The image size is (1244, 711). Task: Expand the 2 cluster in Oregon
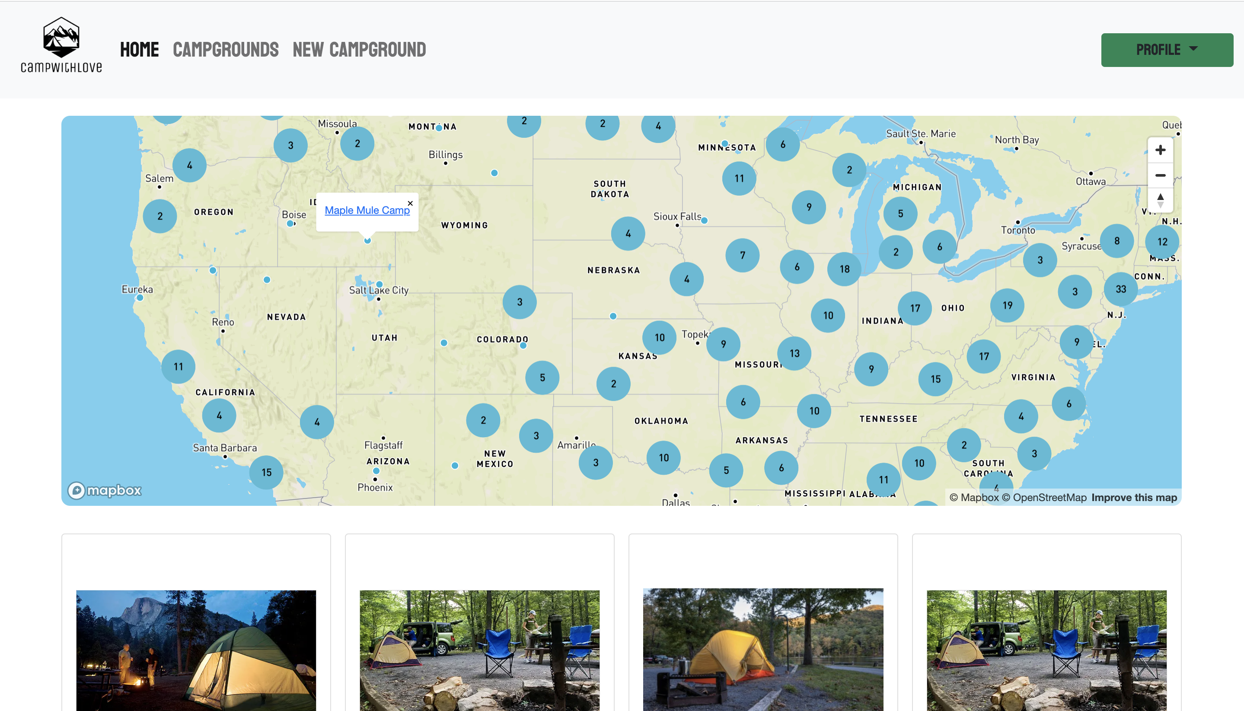coord(160,216)
